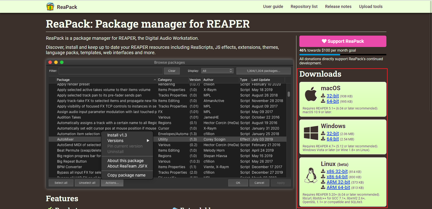
Task: Select 'Apply selected active takes volume' row
Action: click(167, 90)
